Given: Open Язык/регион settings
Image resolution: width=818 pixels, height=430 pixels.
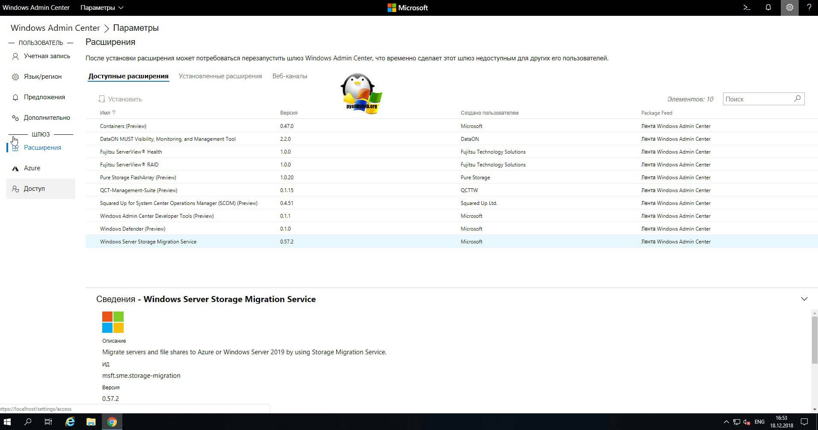Looking at the screenshot, I should point(41,77).
